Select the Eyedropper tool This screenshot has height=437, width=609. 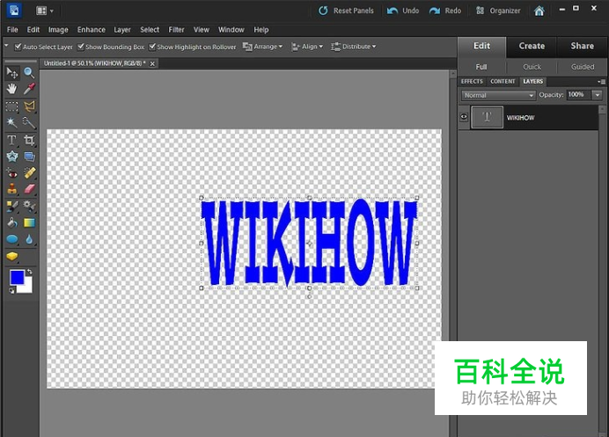[29, 89]
